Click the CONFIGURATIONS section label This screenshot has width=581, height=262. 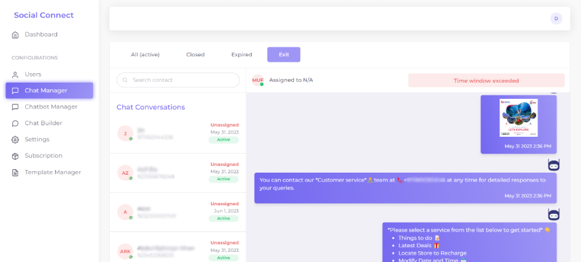[x=35, y=58]
